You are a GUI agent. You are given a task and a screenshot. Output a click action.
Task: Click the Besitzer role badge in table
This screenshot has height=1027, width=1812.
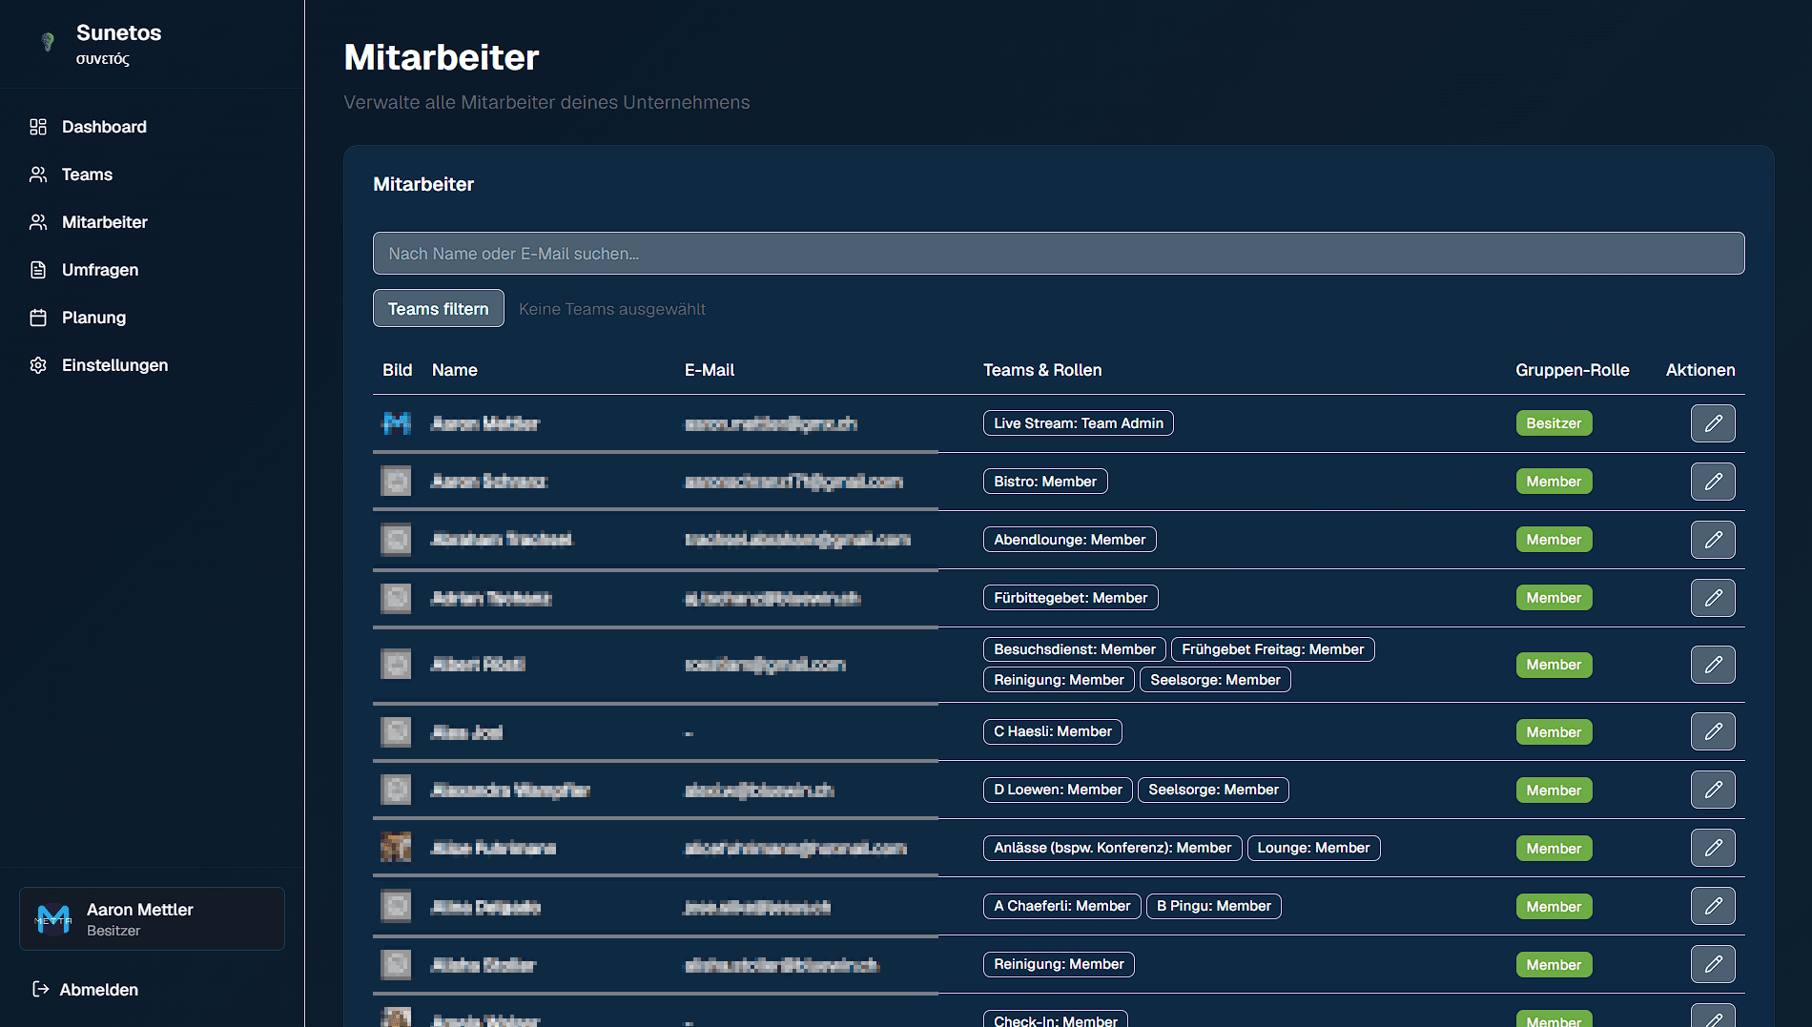(x=1554, y=423)
